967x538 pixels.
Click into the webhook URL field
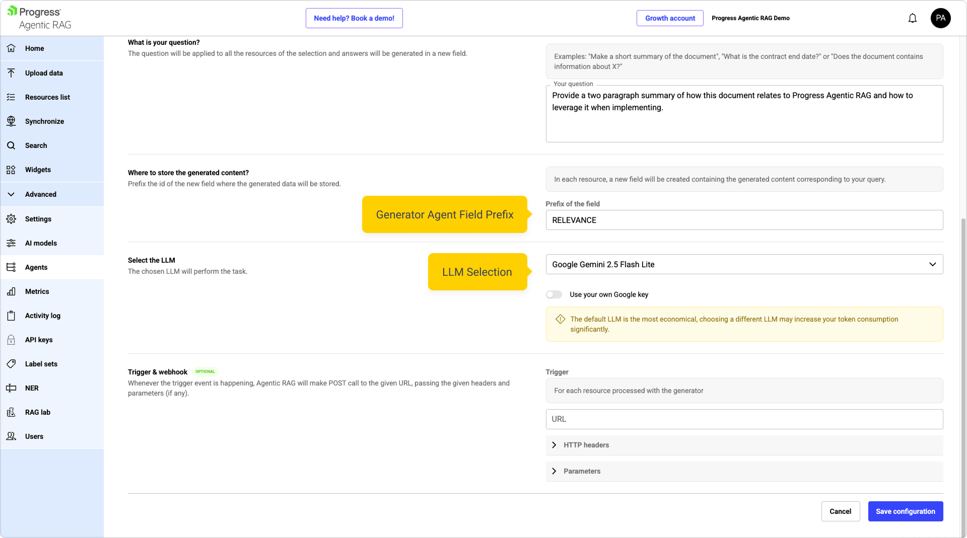click(x=744, y=419)
